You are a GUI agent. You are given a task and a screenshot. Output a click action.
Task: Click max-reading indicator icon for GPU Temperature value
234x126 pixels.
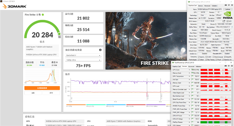192,76
